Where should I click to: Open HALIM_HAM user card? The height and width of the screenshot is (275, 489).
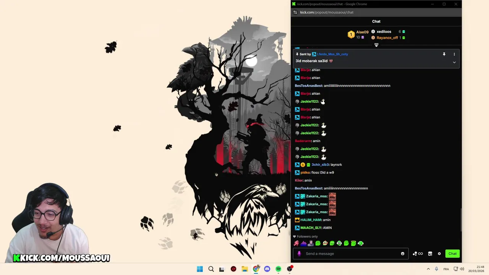click(x=311, y=220)
